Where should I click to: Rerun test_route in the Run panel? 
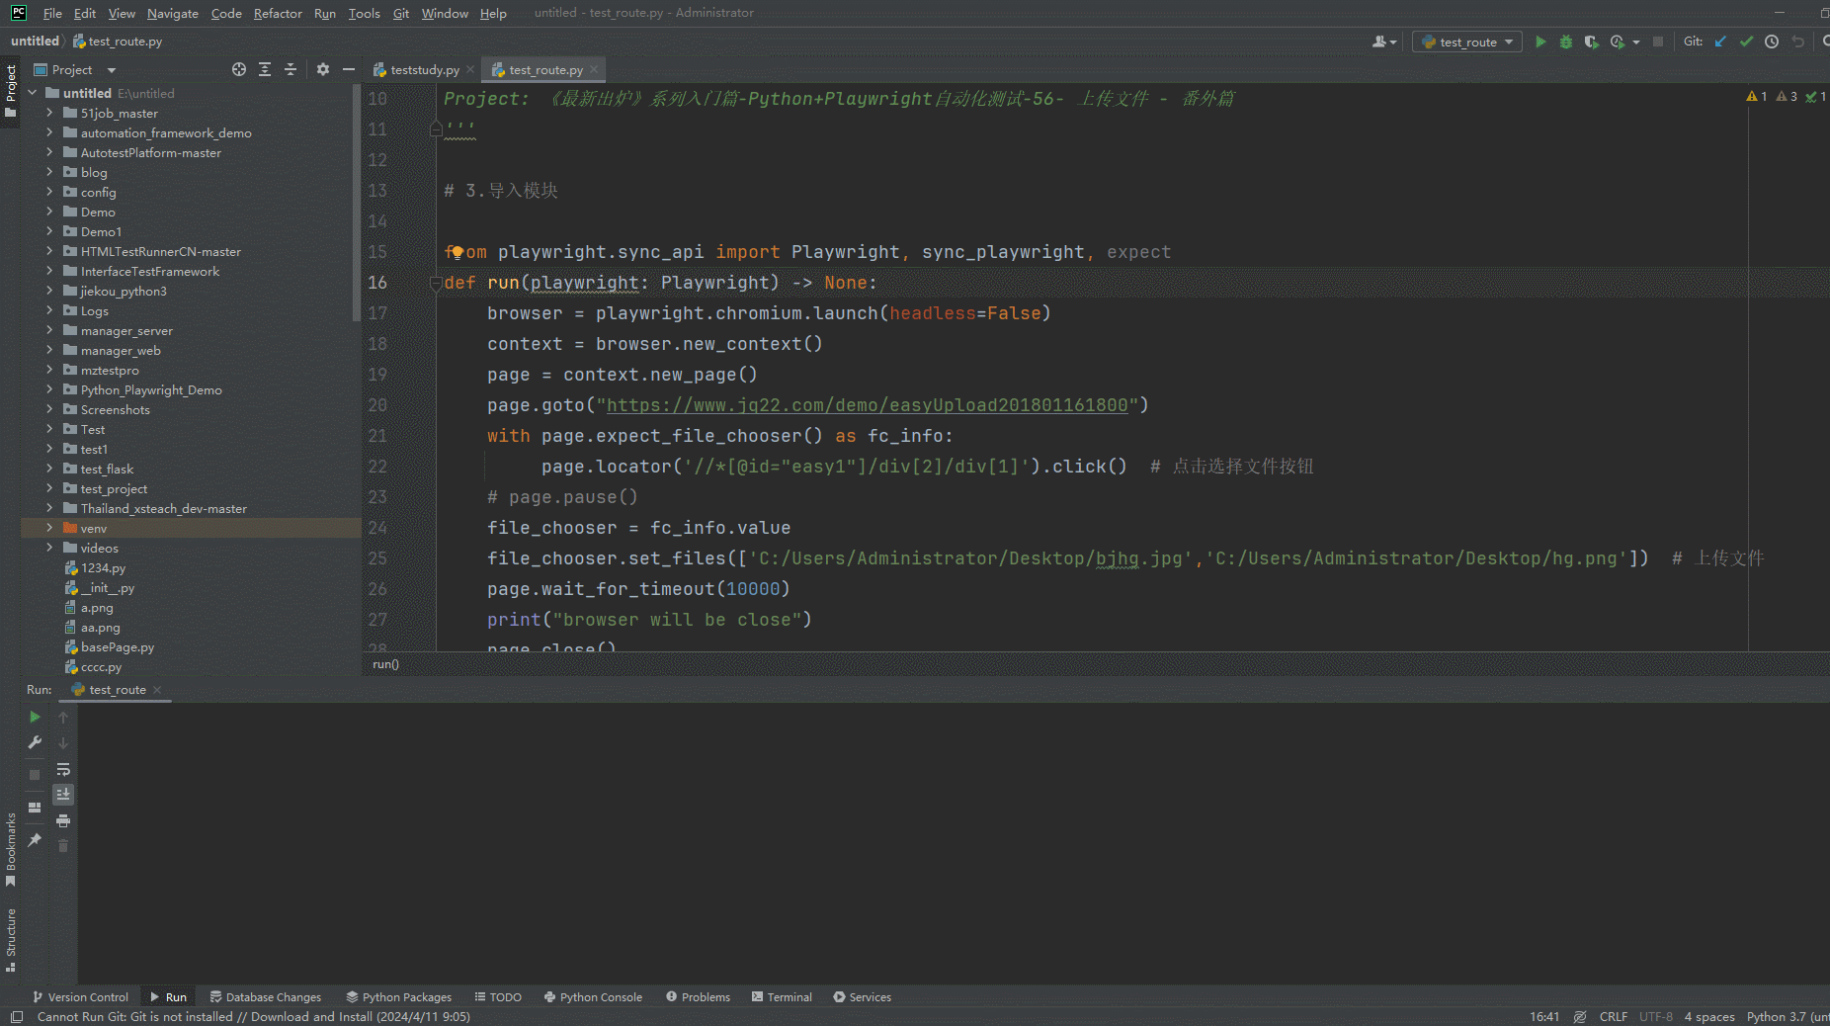tap(35, 717)
